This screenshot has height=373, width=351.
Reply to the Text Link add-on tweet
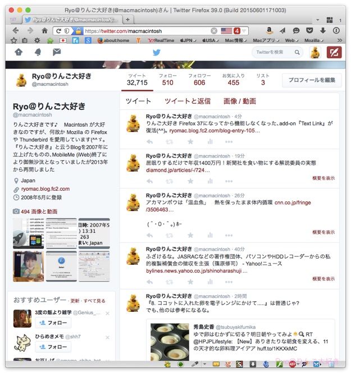[149, 142]
